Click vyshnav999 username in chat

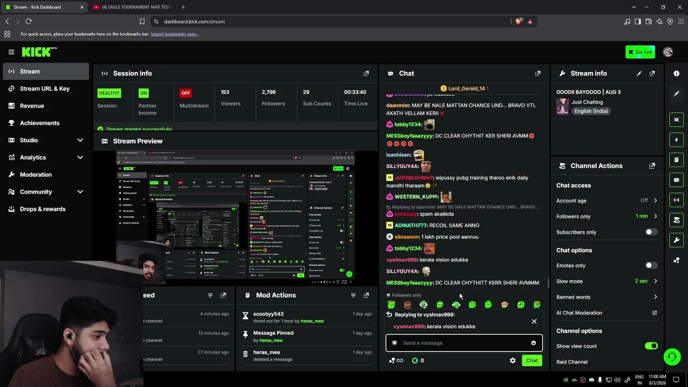tap(402, 260)
